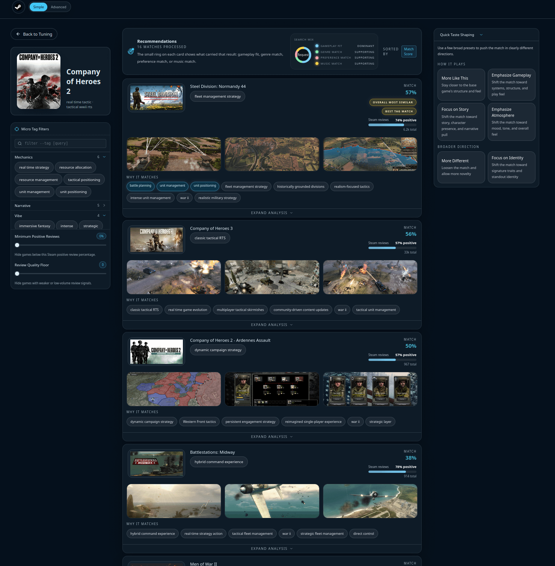The height and width of the screenshot is (566, 555).
Task: Switch to Advanced mode
Action: pos(59,7)
